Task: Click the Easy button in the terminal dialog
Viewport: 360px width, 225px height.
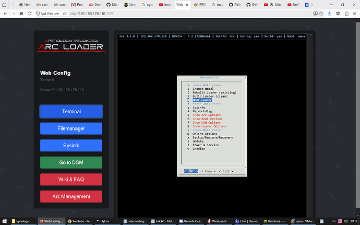Action: [x=209, y=171]
